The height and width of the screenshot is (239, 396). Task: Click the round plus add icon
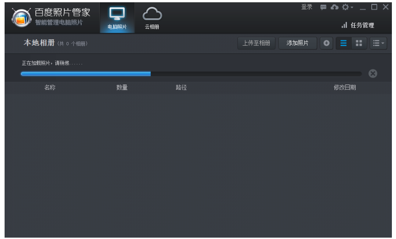pyautogui.click(x=326, y=43)
